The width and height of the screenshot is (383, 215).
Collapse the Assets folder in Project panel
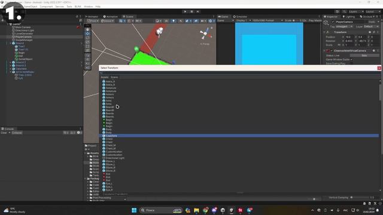coord(86,153)
